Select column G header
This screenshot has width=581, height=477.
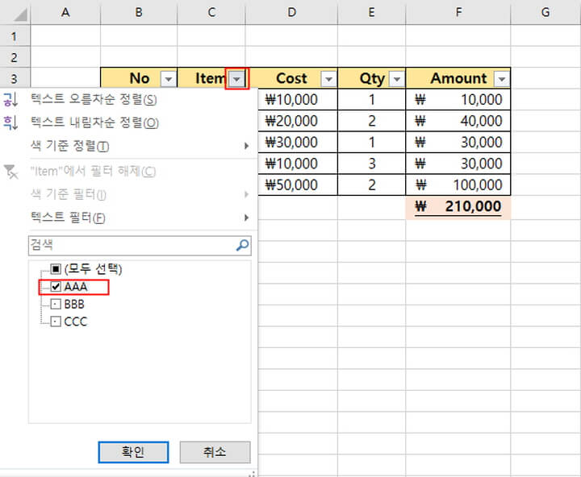point(545,12)
